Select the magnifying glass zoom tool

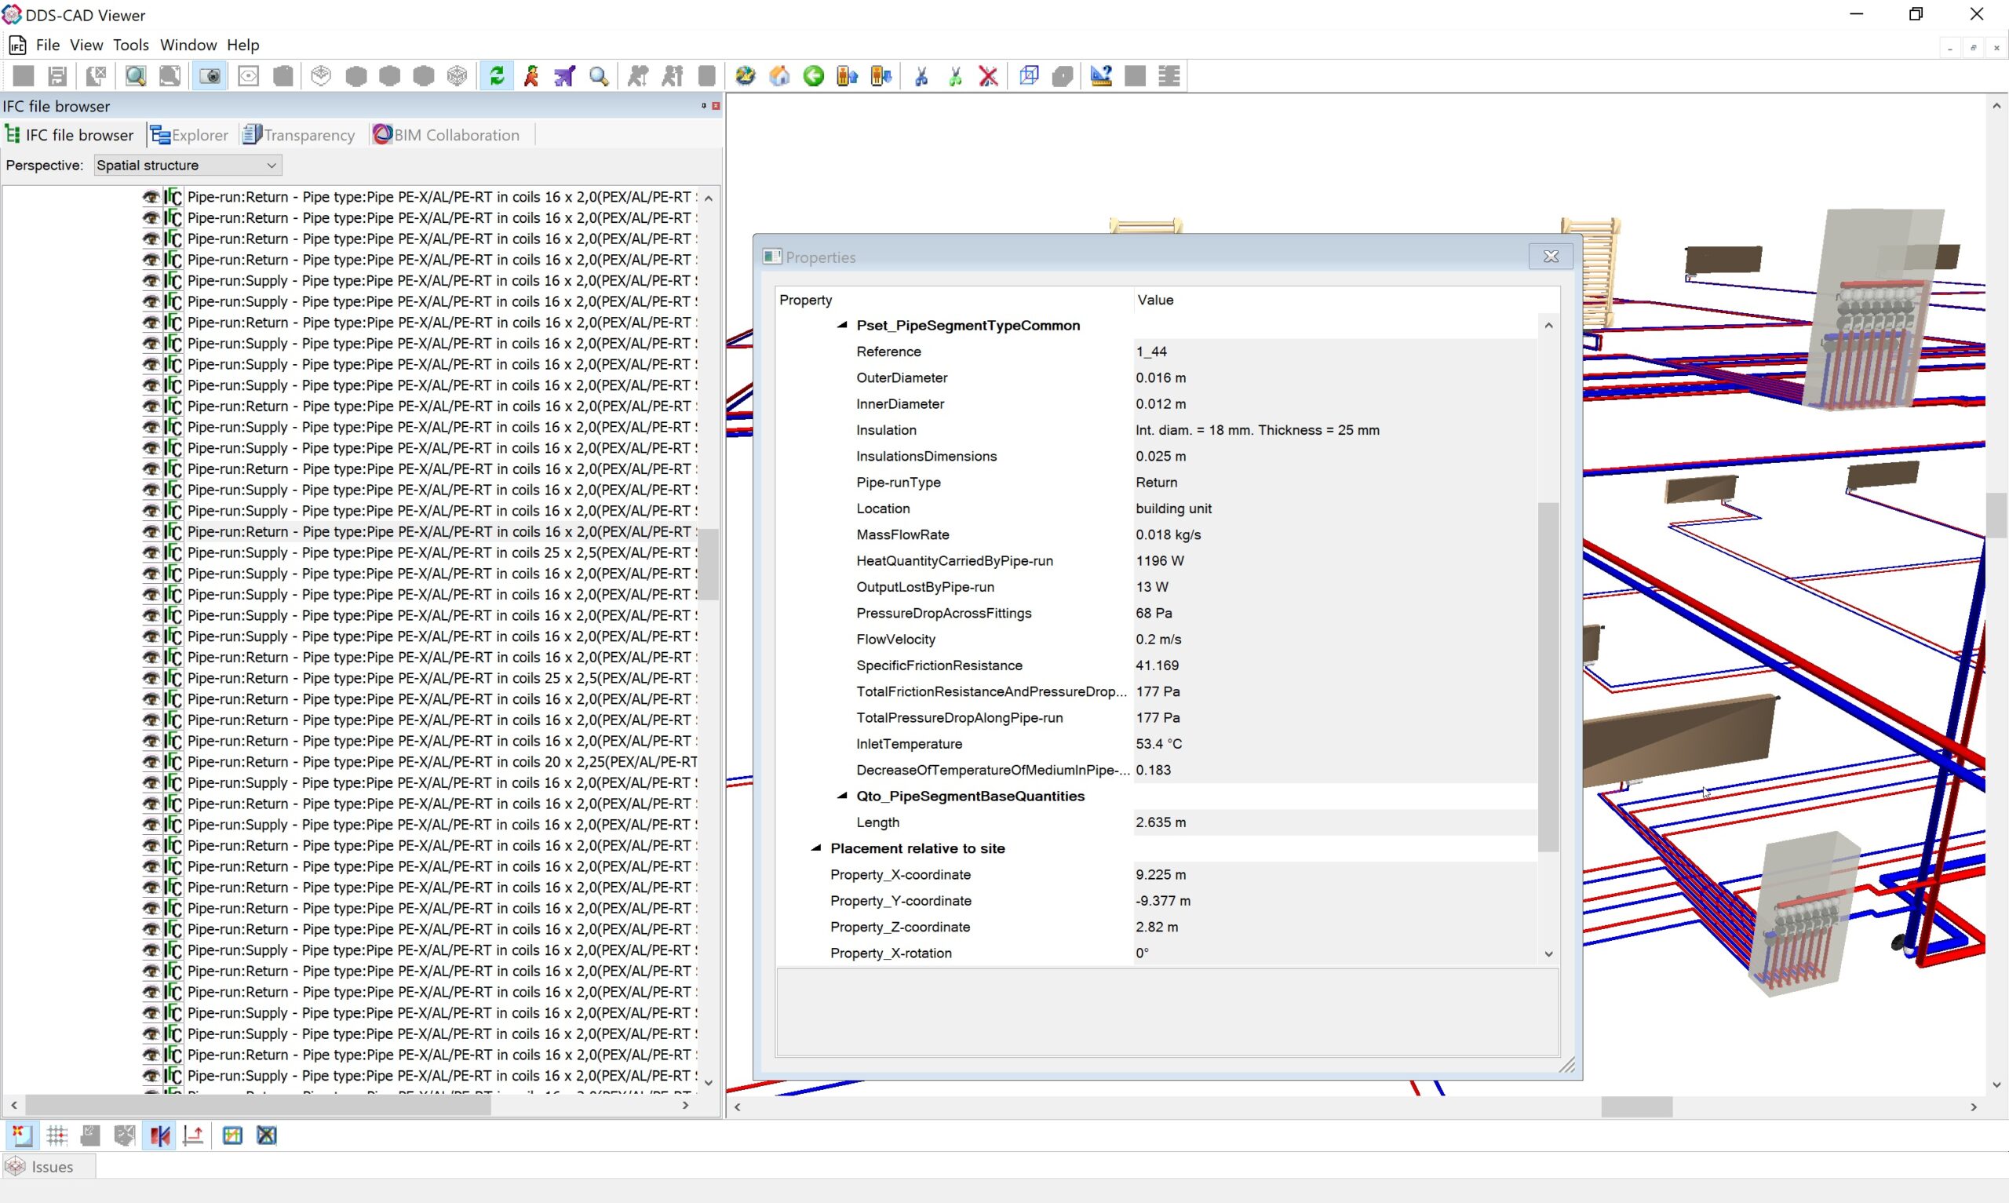pyautogui.click(x=599, y=76)
